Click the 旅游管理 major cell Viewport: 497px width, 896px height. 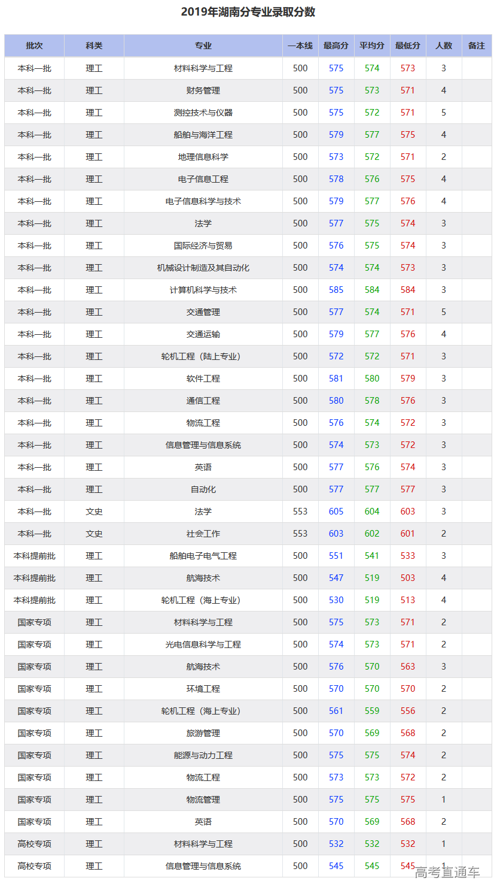(x=203, y=733)
